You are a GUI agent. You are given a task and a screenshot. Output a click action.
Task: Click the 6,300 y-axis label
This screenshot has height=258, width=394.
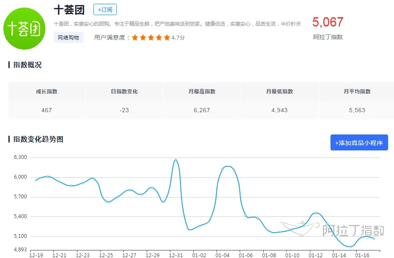coord(20,157)
